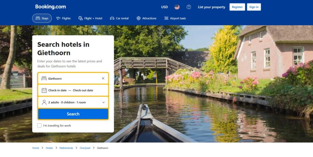Switch to the Flight + Hotel tab
The image size is (313, 157).
90,18
